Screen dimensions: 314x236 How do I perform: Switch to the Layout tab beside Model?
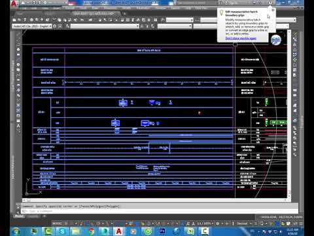(33, 216)
